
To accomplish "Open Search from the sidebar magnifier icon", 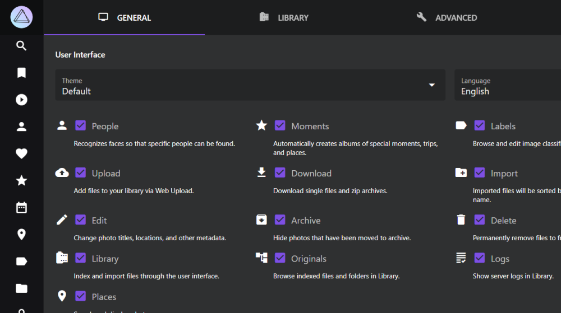I will pyautogui.click(x=21, y=46).
